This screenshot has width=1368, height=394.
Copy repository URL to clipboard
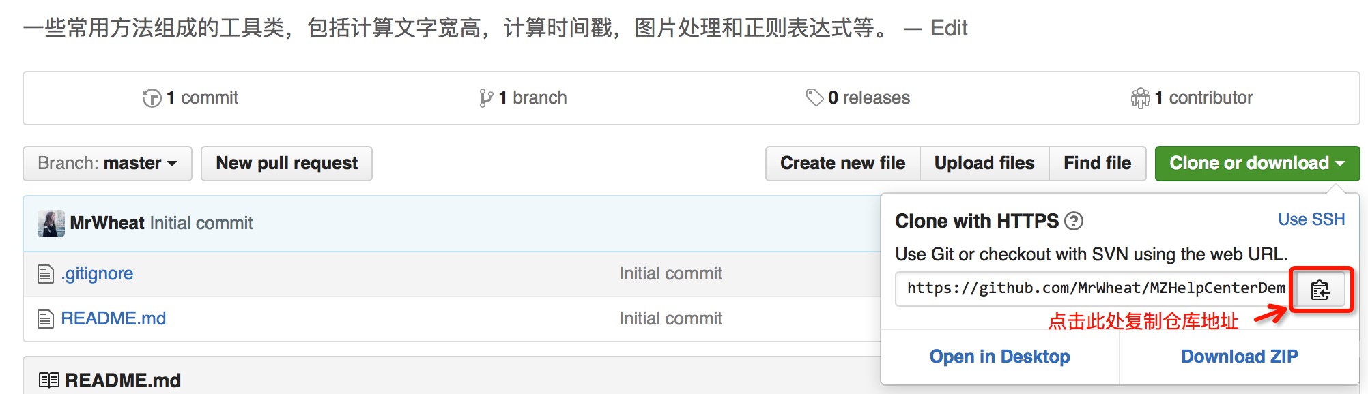1320,290
